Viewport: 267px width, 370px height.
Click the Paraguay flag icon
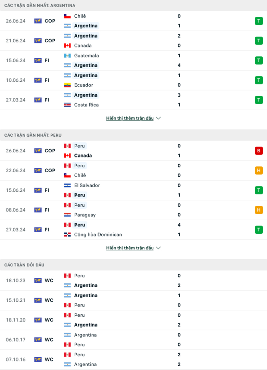click(67, 215)
